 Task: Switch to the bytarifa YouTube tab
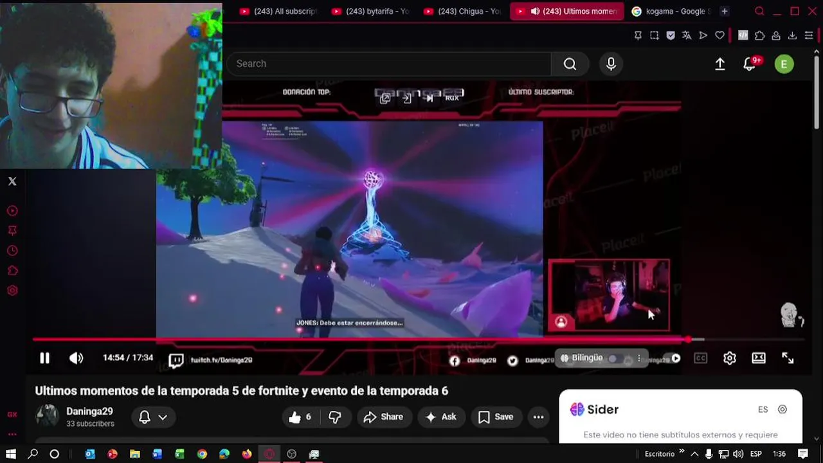(x=371, y=11)
